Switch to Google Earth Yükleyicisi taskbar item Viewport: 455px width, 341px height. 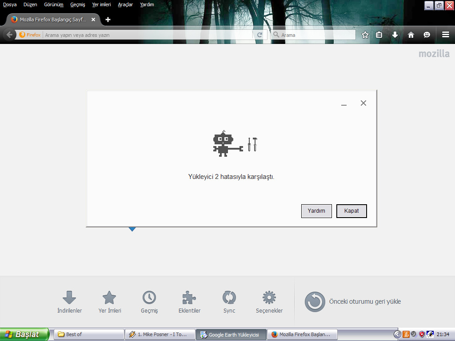click(x=231, y=334)
